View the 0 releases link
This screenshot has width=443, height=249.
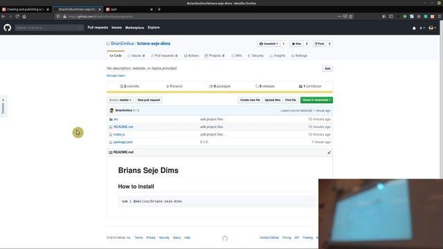pyautogui.click(x=264, y=86)
